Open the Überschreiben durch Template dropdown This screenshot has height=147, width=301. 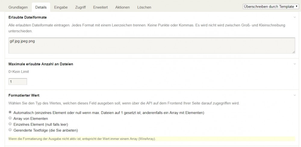270,6
